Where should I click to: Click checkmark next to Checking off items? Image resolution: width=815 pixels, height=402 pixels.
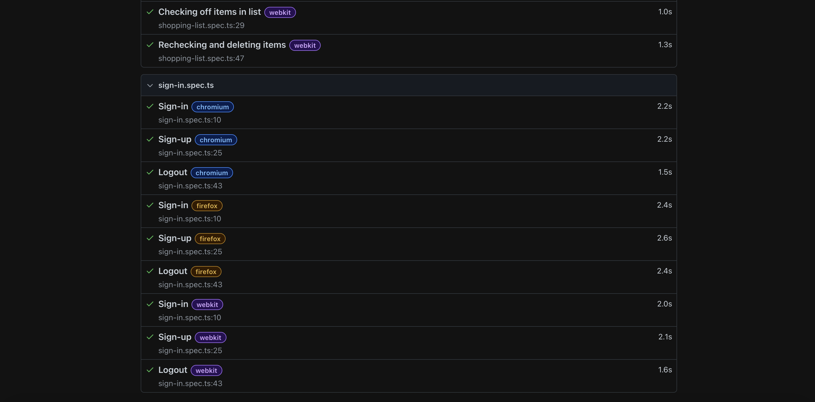(150, 12)
